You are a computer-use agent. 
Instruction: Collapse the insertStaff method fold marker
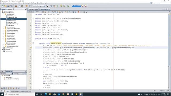point(33,43)
